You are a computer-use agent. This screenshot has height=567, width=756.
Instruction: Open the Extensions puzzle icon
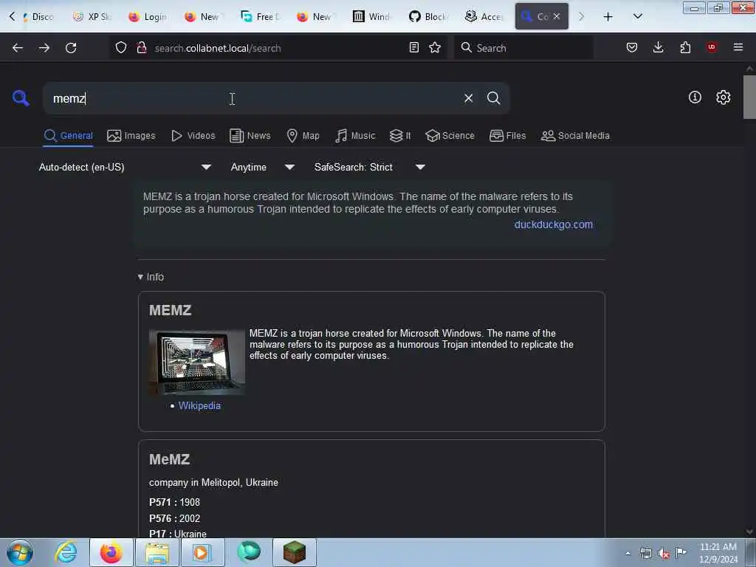coord(685,47)
